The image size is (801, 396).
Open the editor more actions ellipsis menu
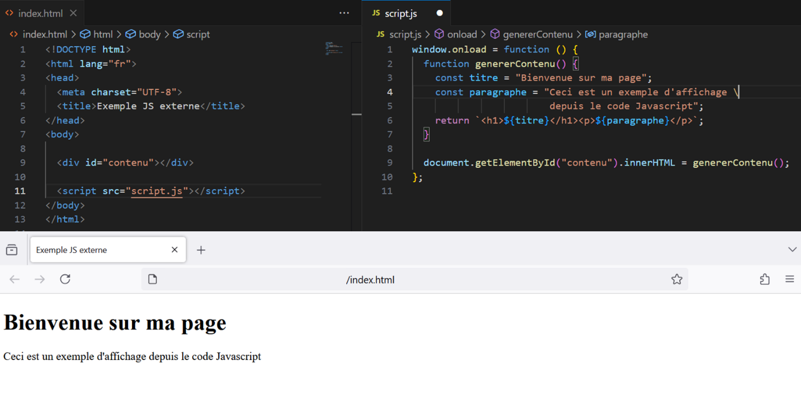[x=344, y=13]
